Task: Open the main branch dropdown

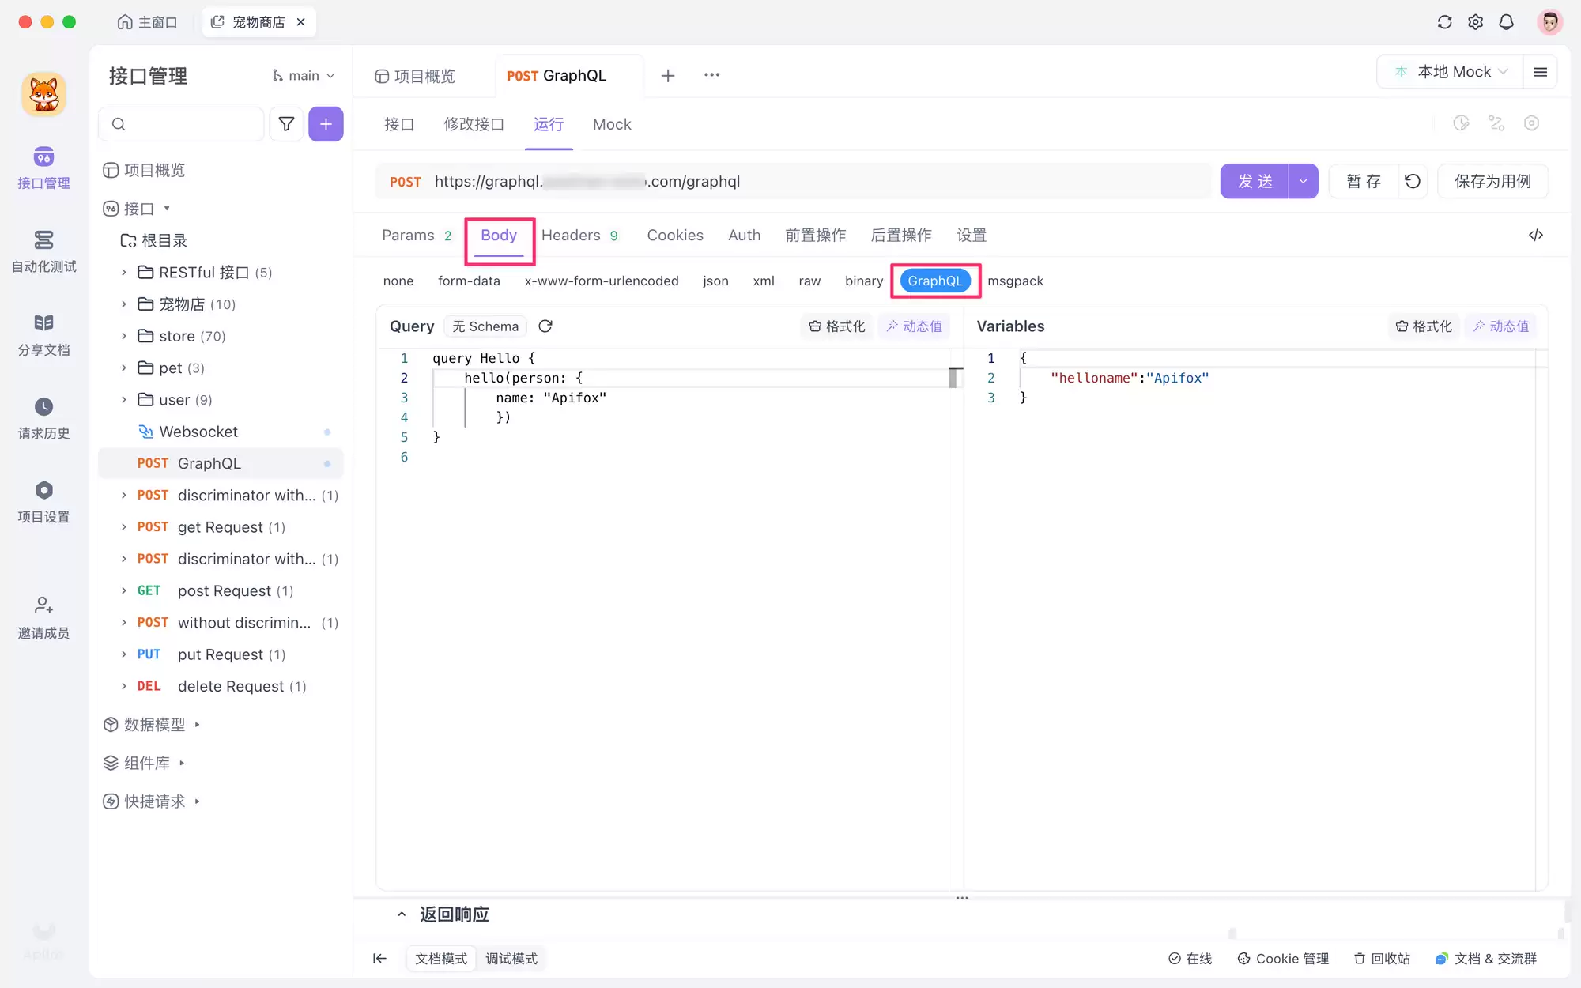Action: (304, 76)
